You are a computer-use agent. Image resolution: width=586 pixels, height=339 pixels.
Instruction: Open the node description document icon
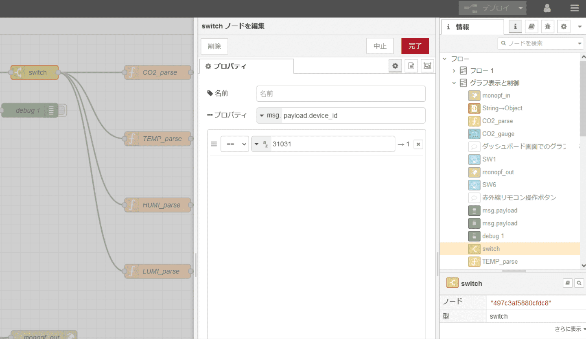pyautogui.click(x=411, y=66)
